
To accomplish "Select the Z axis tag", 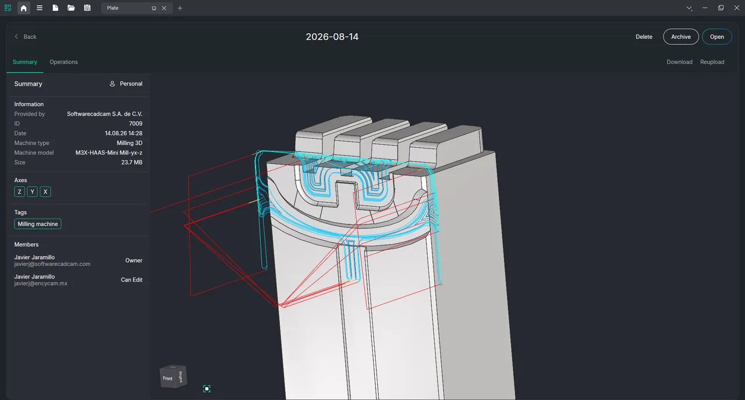I will click(x=20, y=192).
